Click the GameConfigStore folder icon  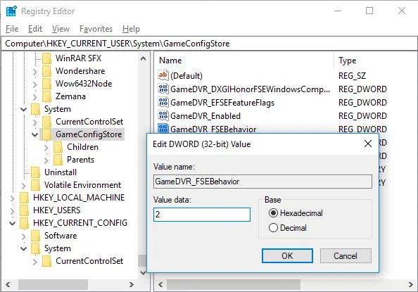point(46,134)
